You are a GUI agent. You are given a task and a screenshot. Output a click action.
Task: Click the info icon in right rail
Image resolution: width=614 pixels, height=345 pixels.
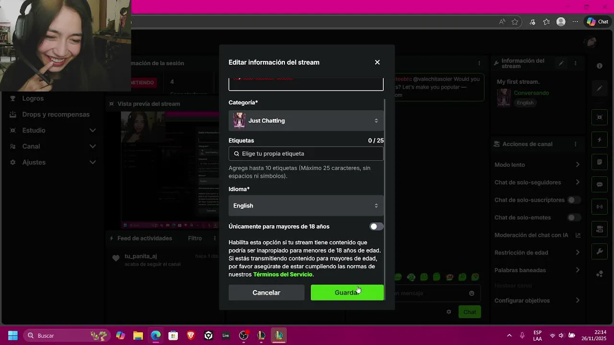600,66
